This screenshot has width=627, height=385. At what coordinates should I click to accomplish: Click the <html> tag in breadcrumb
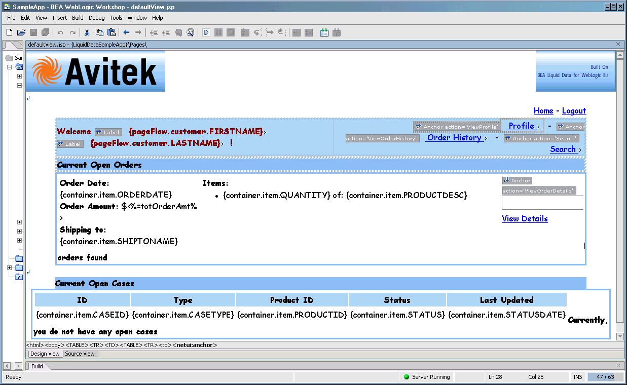click(x=35, y=345)
